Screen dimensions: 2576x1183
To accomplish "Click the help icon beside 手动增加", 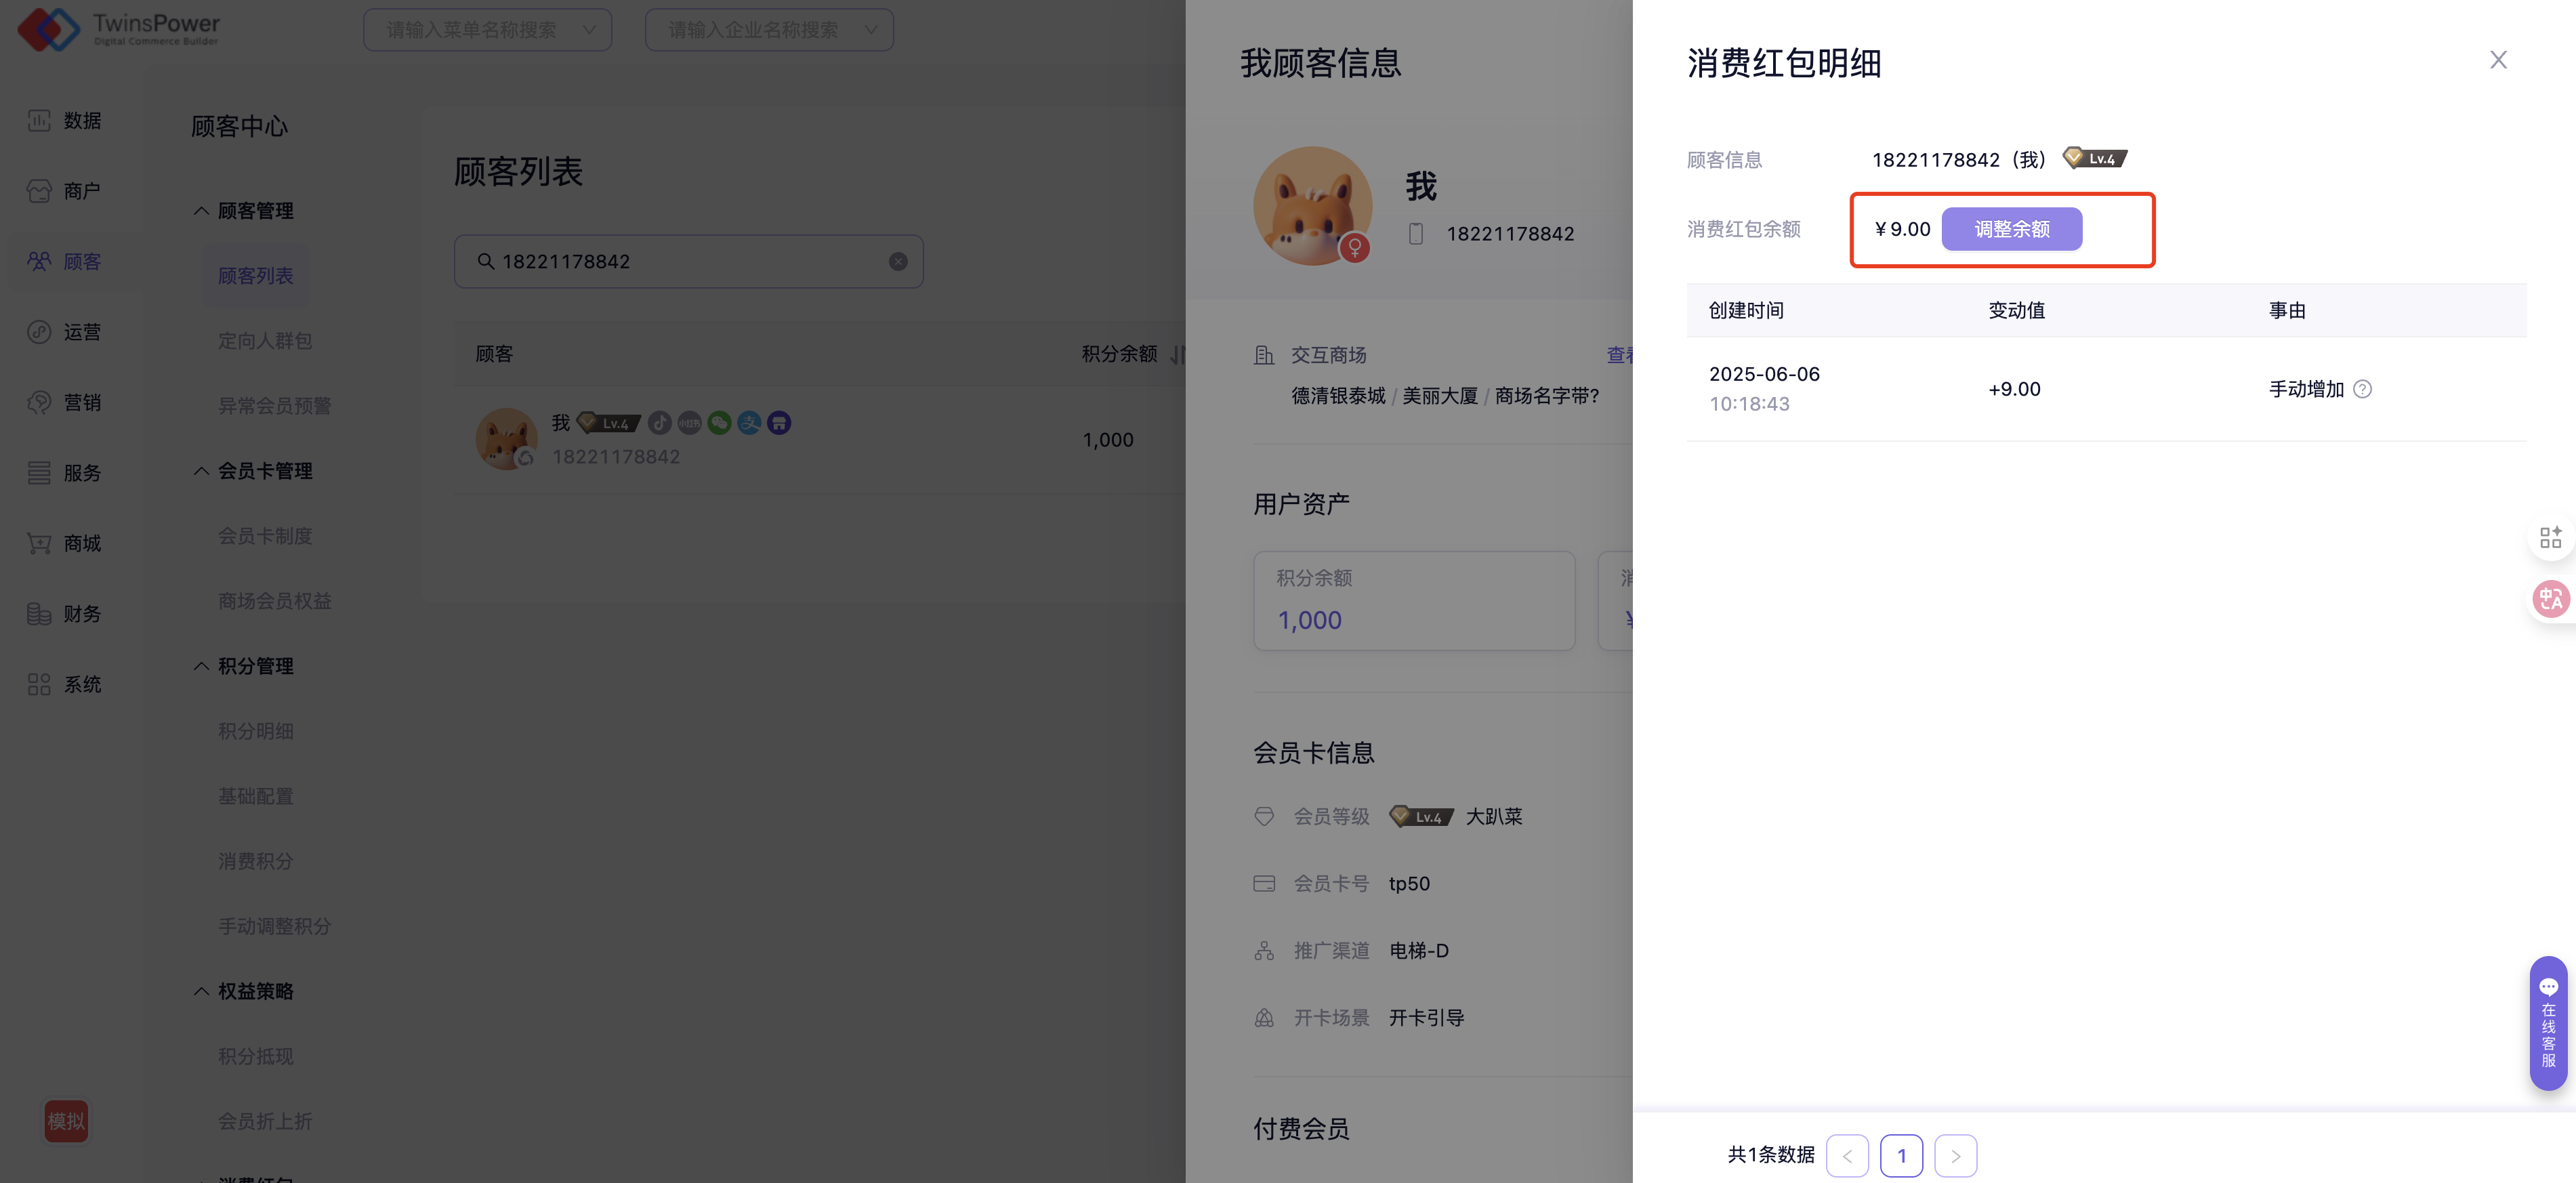I will pos(2362,389).
